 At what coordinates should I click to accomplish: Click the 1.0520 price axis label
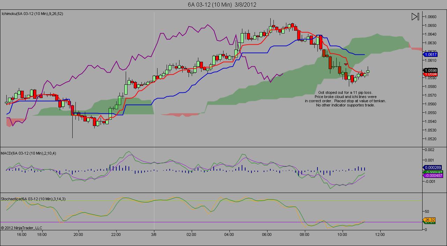pyautogui.click(x=431, y=139)
